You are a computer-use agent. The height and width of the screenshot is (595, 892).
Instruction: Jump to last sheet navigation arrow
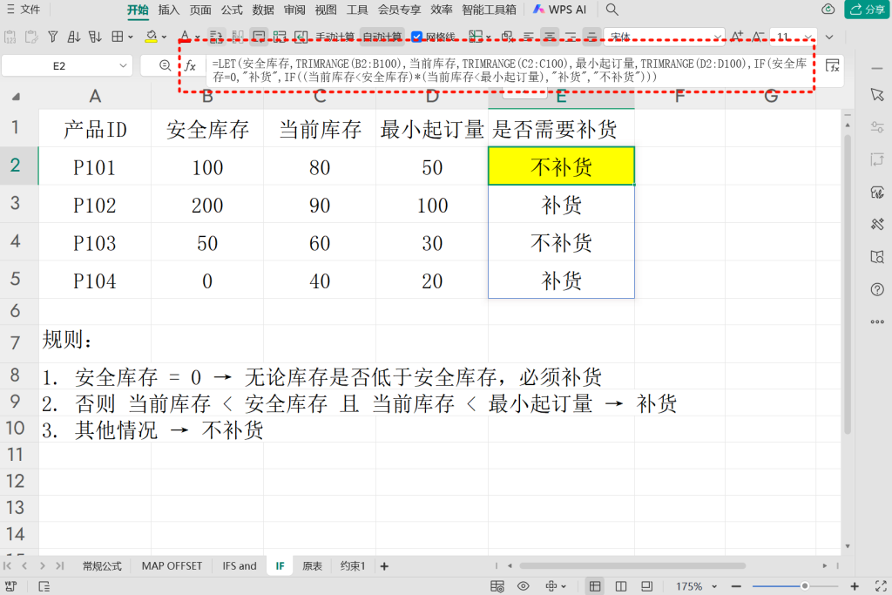tap(60, 566)
